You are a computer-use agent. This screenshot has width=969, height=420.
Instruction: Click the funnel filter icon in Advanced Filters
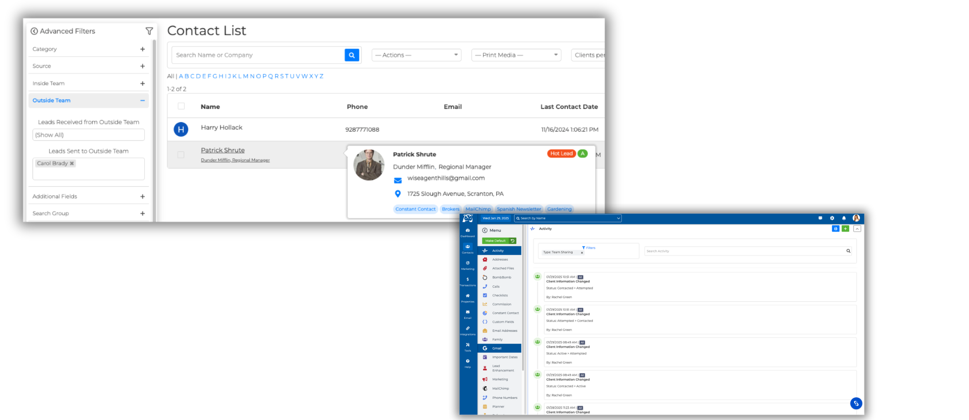[x=149, y=31]
